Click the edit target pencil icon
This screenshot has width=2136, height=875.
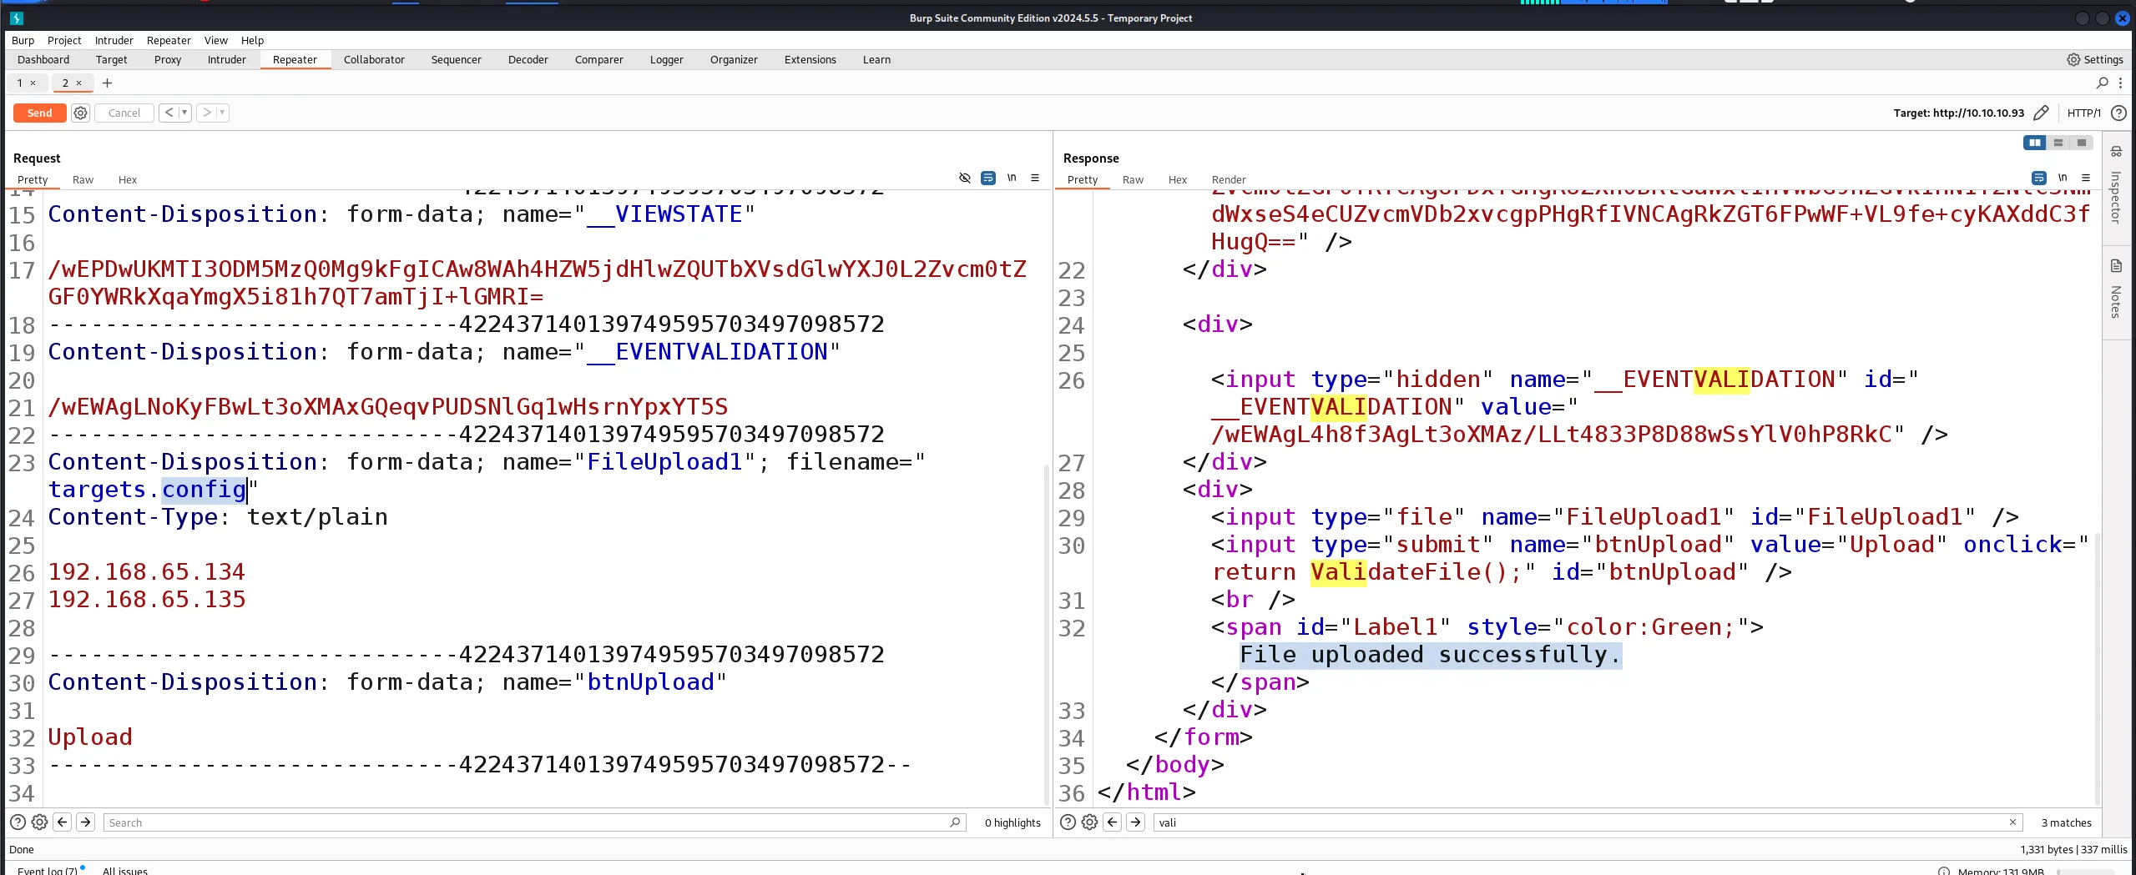tap(2041, 113)
